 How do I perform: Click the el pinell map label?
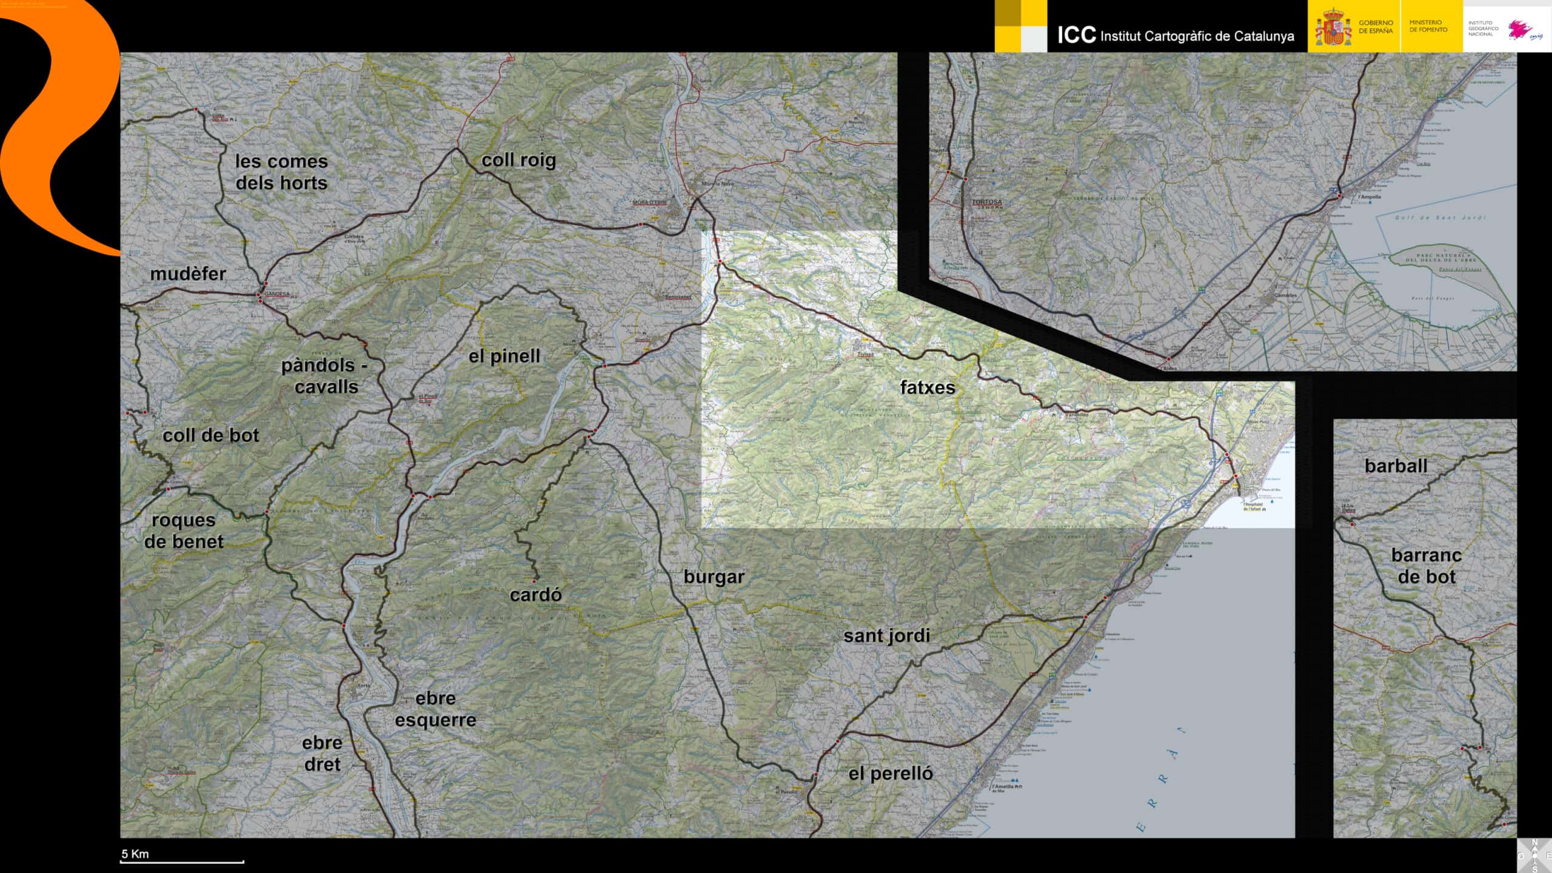(x=504, y=356)
